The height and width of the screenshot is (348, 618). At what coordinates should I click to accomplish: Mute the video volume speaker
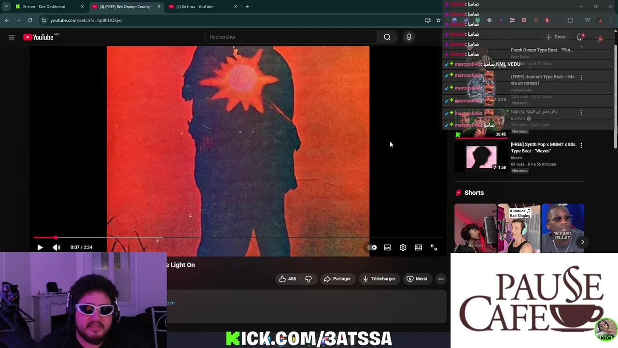click(x=56, y=247)
